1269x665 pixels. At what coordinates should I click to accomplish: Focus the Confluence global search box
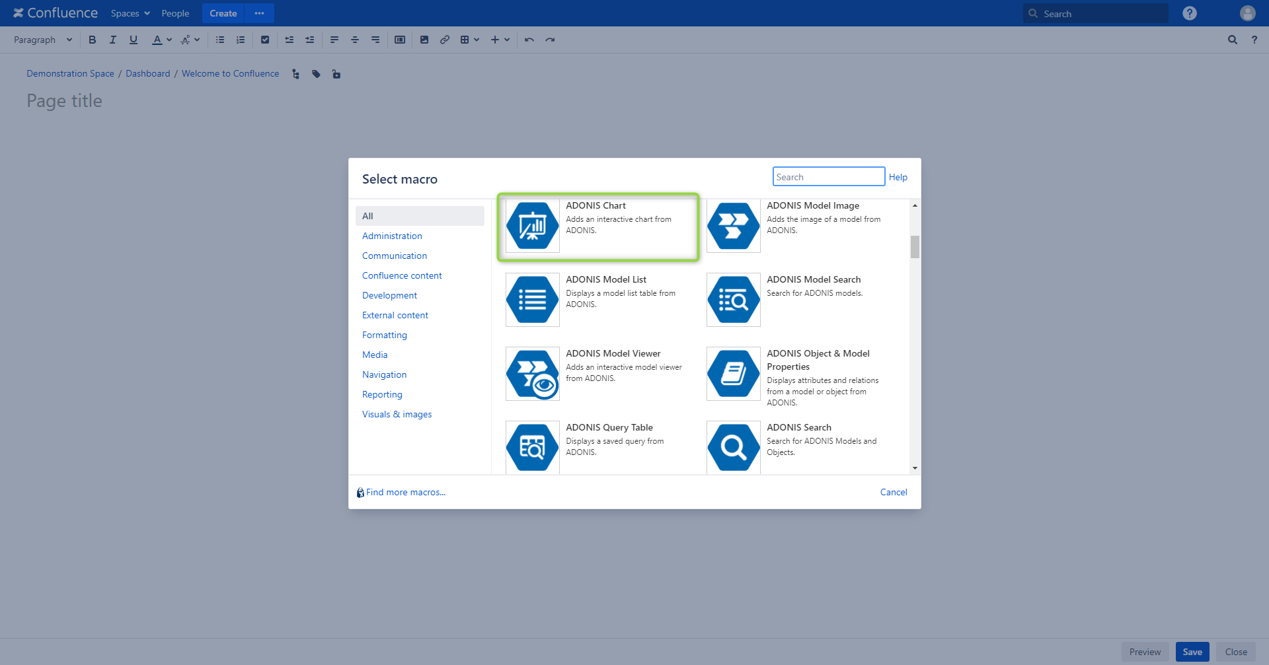click(1096, 13)
